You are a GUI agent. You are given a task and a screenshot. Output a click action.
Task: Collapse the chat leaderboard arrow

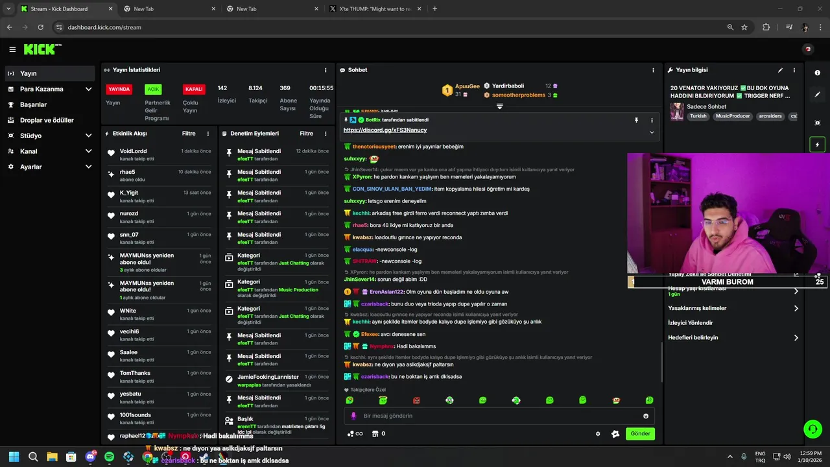click(x=499, y=106)
